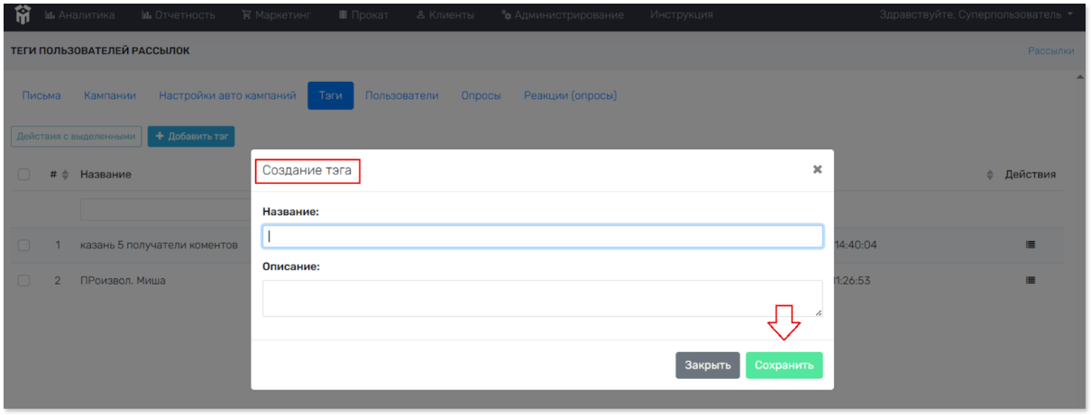
Task: Close the tag creation dialog with X
Action: [x=817, y=169]
